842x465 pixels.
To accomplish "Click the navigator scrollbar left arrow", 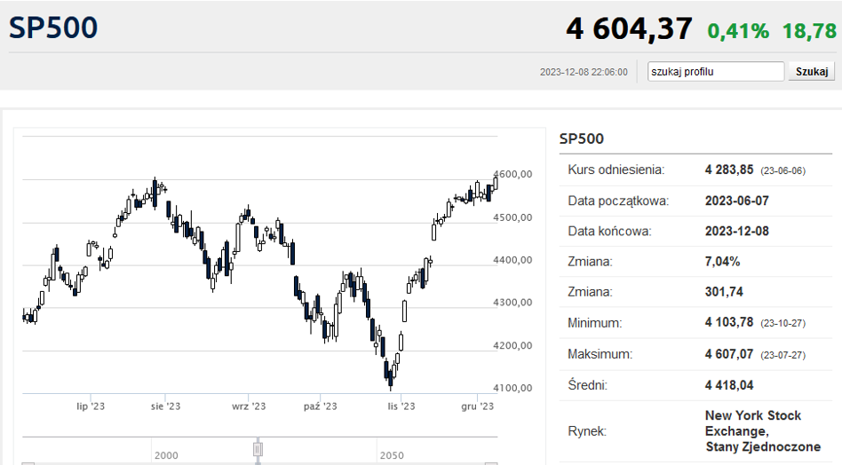I will (28, 463).
